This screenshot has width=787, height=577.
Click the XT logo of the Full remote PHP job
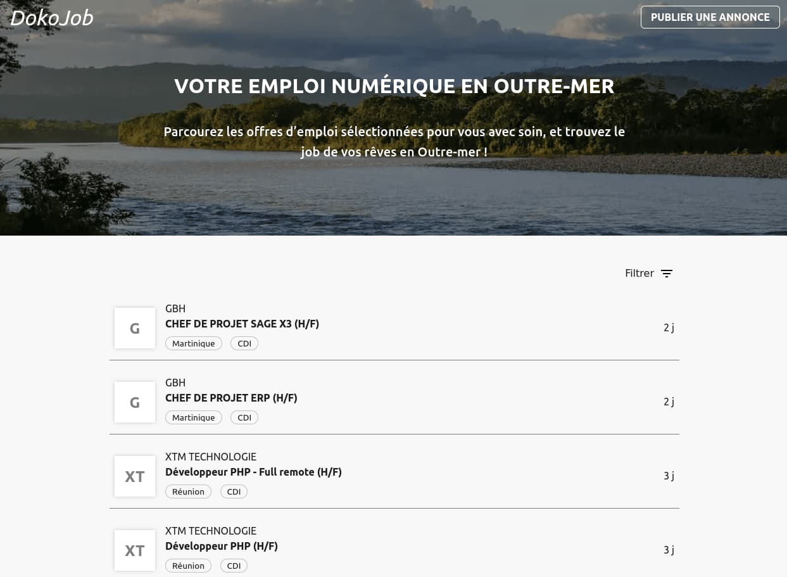[134, 476]
